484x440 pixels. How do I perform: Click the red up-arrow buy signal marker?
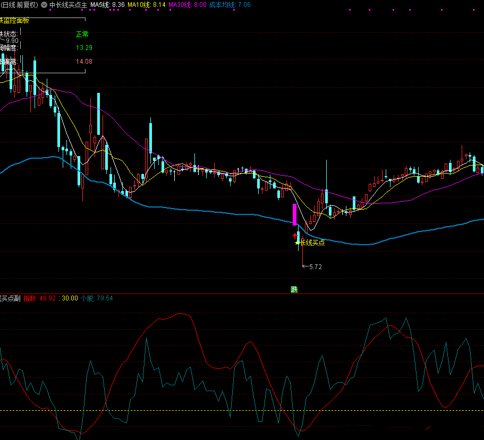pos(295,235)
